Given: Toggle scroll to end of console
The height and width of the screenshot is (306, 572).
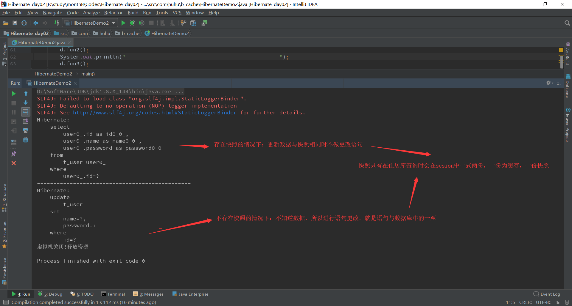Looking at the screenshot, I should coord(26,121).
